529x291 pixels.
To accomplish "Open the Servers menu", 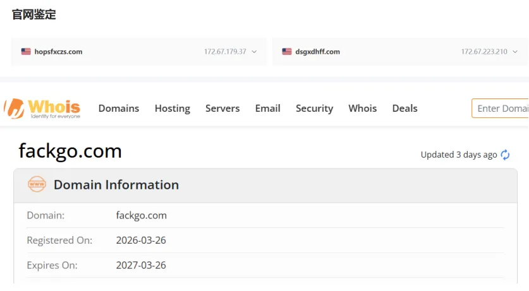I will pyautogui.click(x=222, y=109).
